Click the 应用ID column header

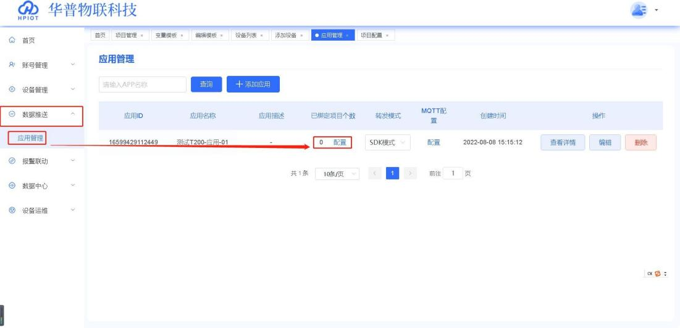coord(133,115)
